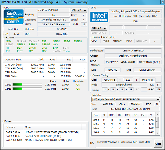Click the Intel Graphics logo
Viewport: 165px width, 150px height.
[99, 17]
